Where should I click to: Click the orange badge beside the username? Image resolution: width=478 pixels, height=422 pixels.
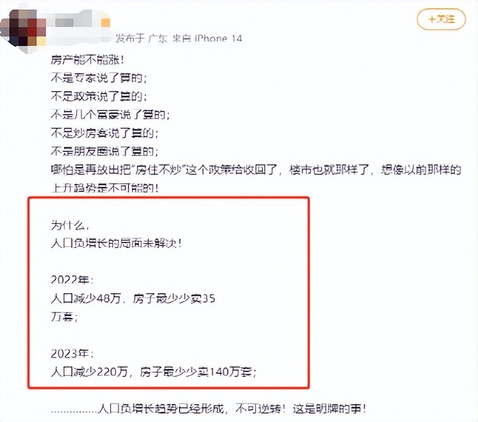click(x=105, y=23)
